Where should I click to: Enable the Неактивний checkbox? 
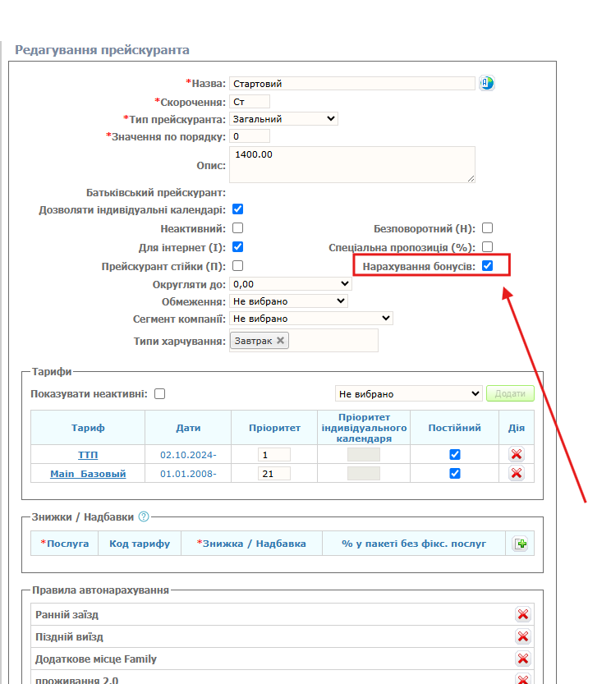[238, 228]
